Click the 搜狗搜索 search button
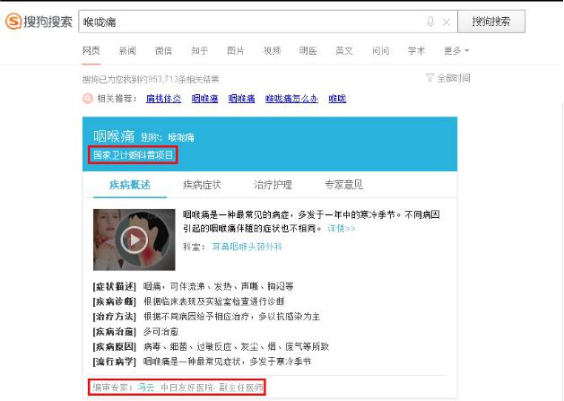The width and height of the screenshot is (564, 401). tap(491, 22)
